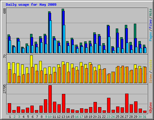
Task: Click the cyan Pages legend label
Action: 151,37
